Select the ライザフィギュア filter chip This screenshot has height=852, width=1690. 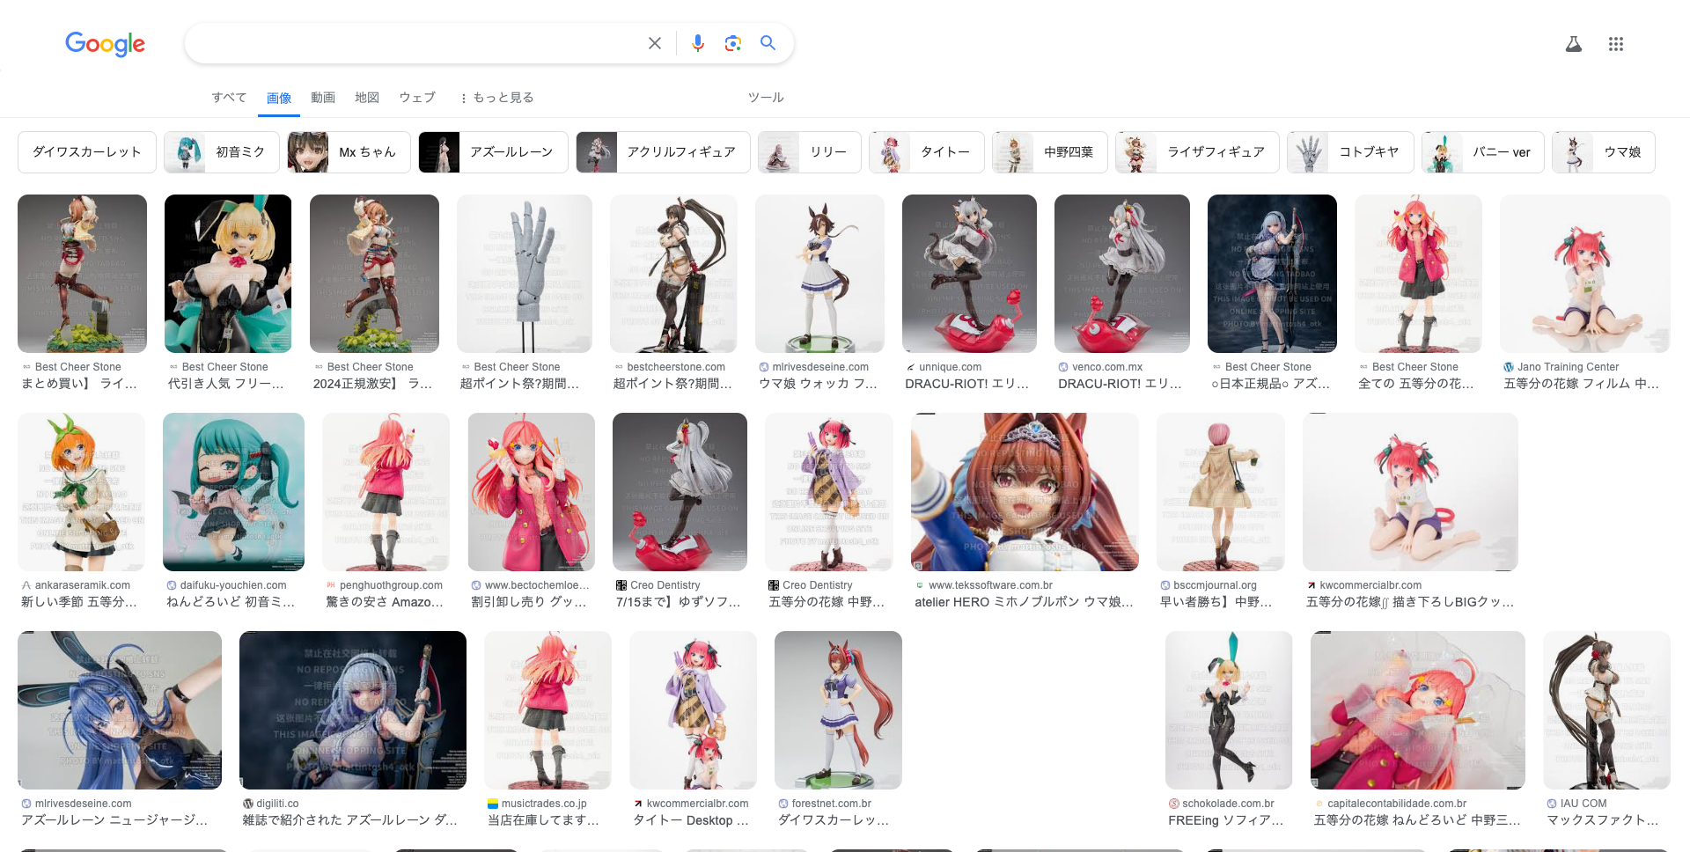pyautogui.click(x=1197, y=152)
